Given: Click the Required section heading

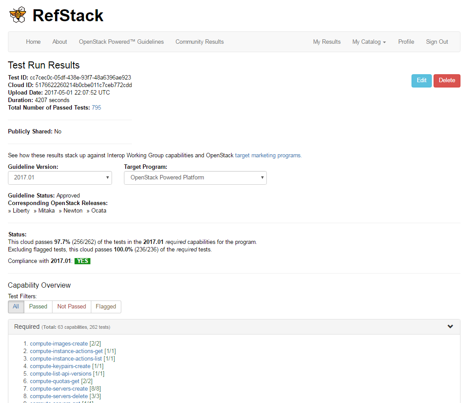Looking at the screenshot, I should 26,327.
